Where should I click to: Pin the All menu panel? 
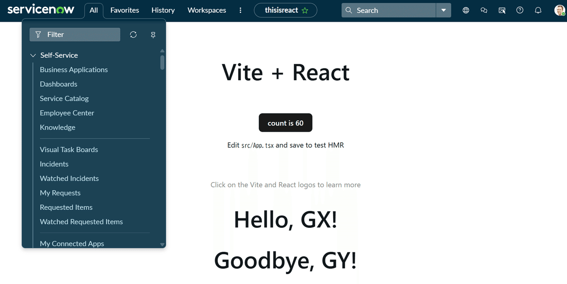(153, 35)
